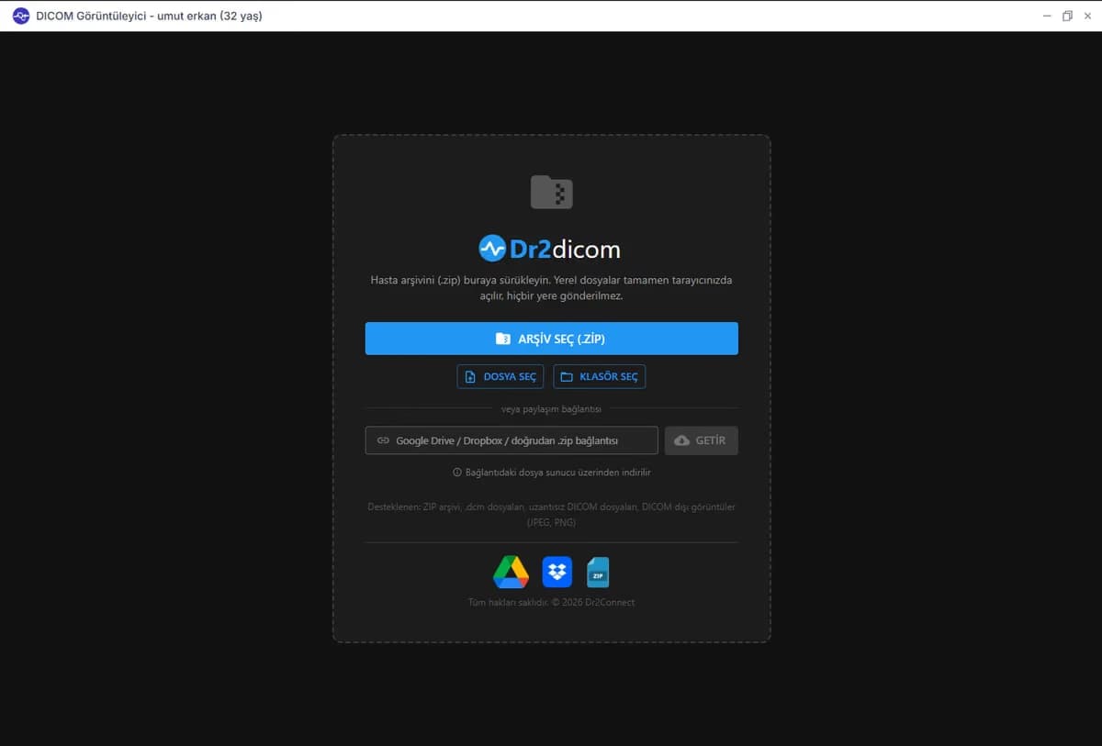1102x746 pixels.
Task: Select the ARŞİV SEÇ (.ZİP) button
Action: [x=551, y=339]
